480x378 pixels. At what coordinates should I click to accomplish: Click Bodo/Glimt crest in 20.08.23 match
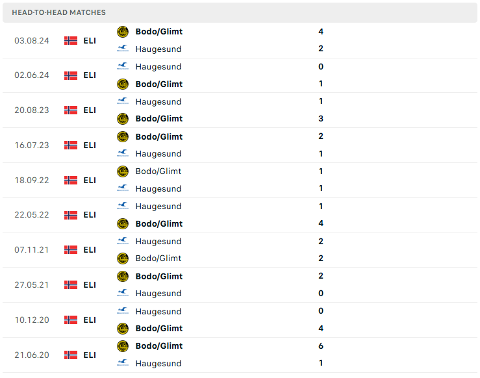coord(123,119)
